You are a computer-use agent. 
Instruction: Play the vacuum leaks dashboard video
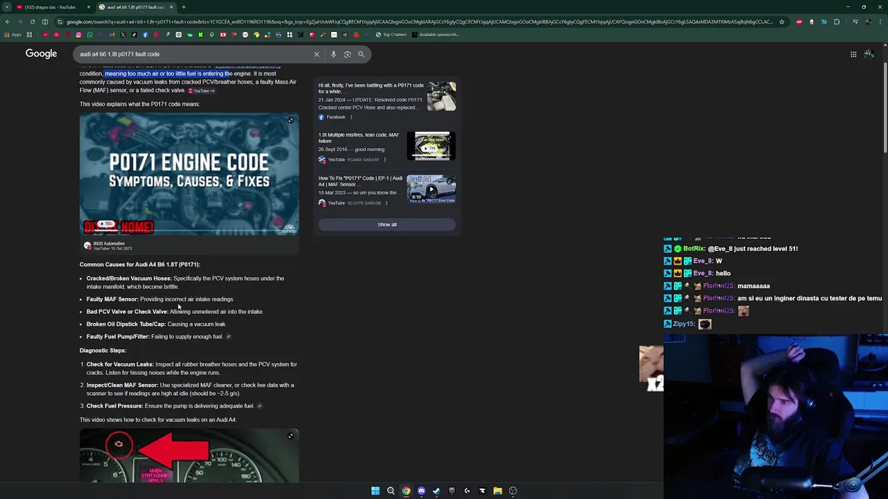[x=189, y=455]
